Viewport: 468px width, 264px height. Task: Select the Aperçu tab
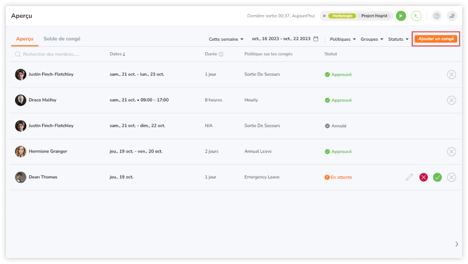pos(24,39)
